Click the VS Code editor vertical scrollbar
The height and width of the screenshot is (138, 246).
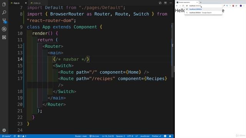172,50
